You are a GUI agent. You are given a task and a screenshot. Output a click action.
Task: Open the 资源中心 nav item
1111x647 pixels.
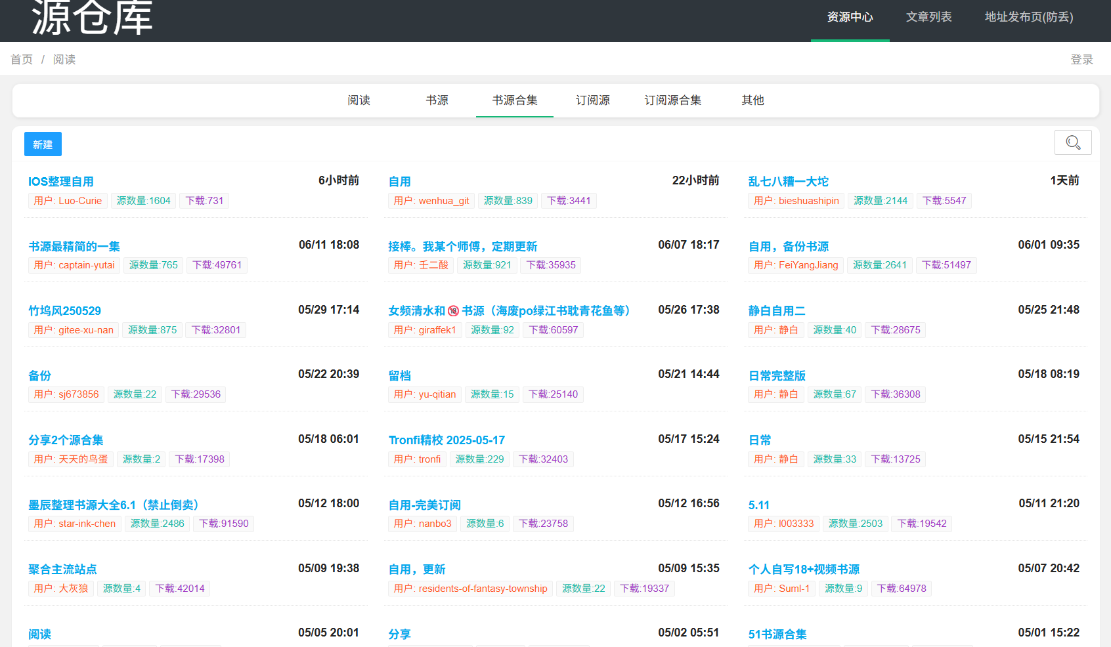click(850, 17)
